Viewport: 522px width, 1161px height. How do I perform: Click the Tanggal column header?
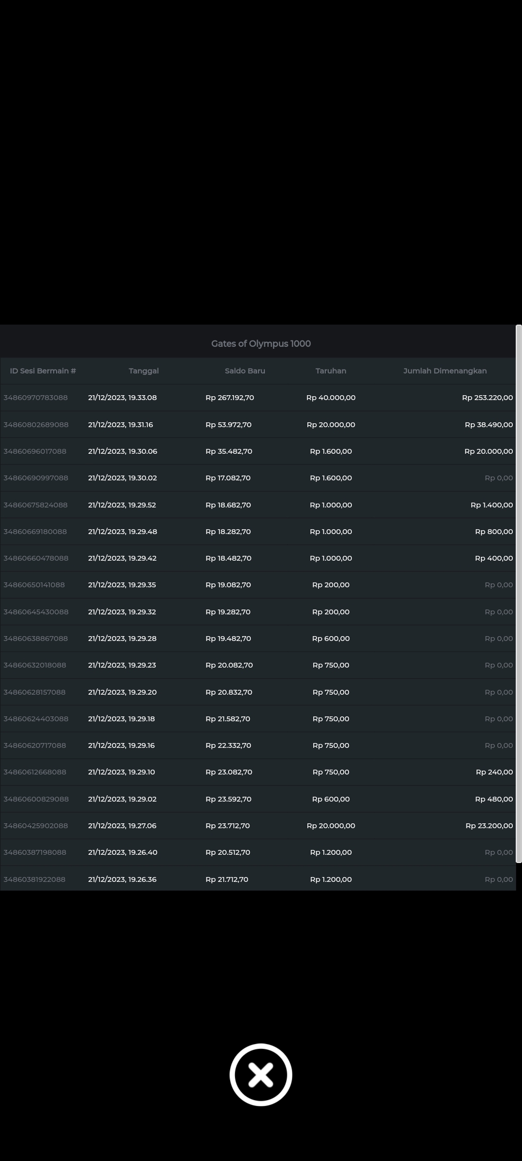tap(144, 371)
